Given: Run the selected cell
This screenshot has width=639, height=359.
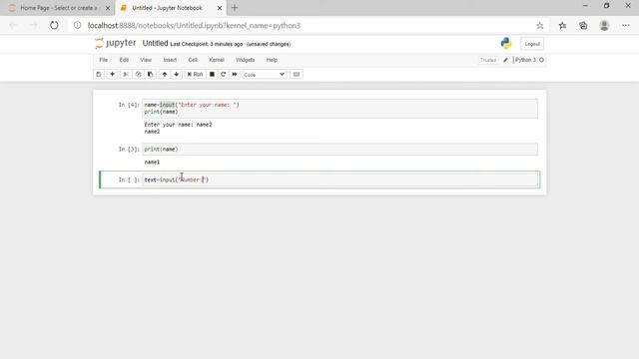Looking at the screenshot, I should coord(195,74).
